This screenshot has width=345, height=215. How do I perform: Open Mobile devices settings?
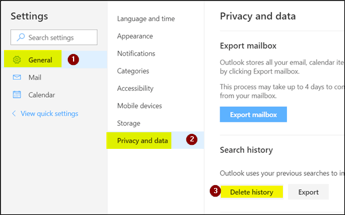click(139, 106)
